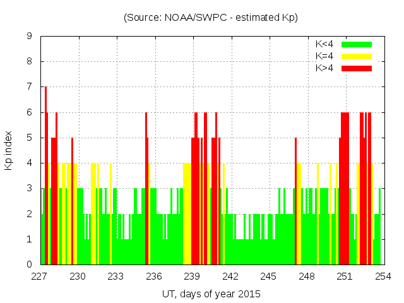Click the isolated red bar near day 247
This screenshot has width=404, height=303.
[295, 202]
